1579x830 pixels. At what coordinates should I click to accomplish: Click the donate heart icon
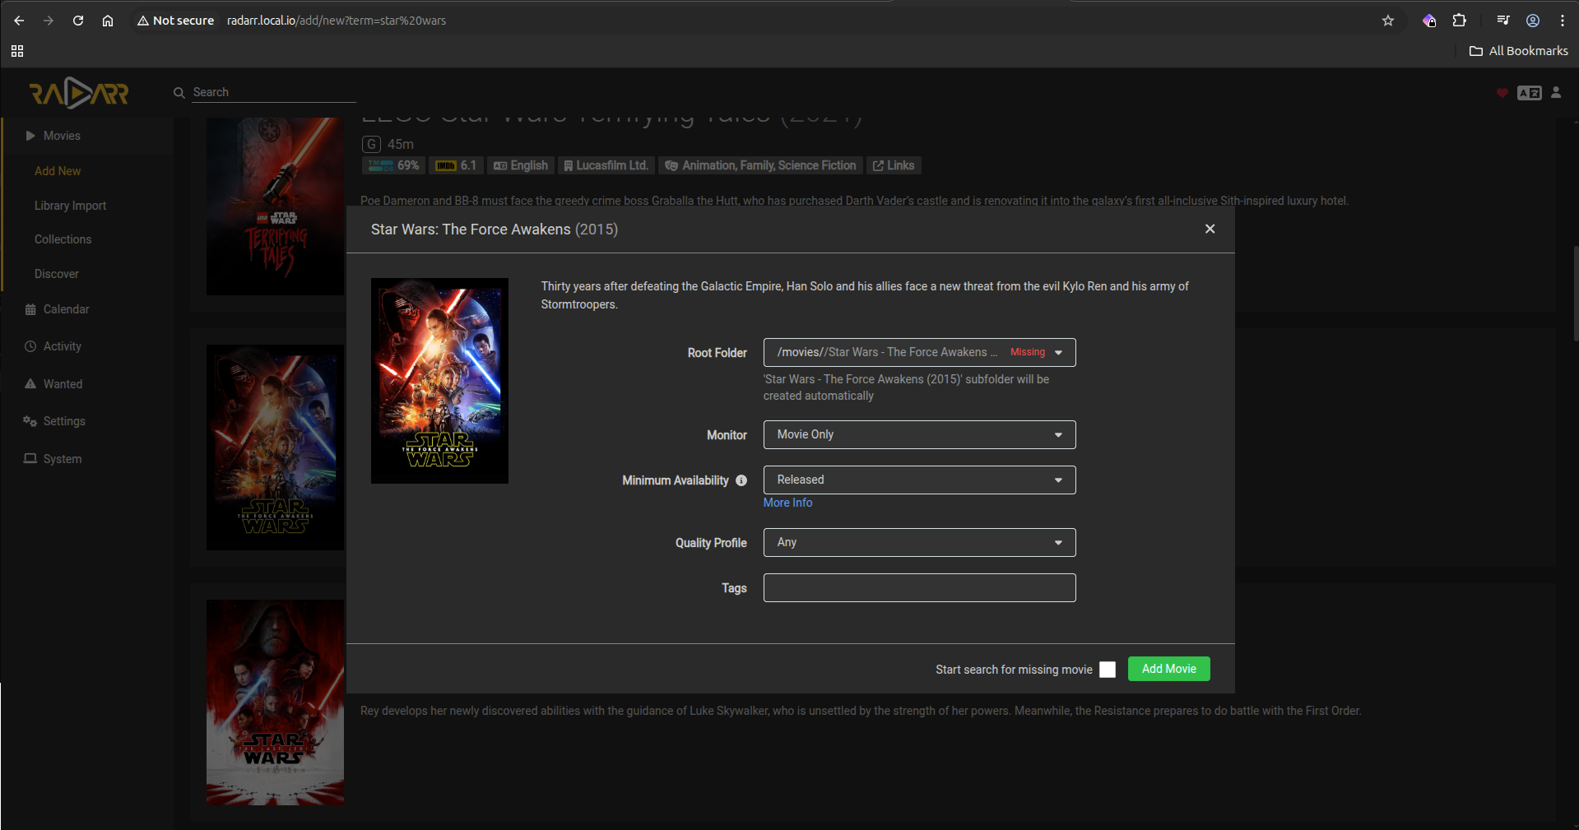(x=1502, y=93)
